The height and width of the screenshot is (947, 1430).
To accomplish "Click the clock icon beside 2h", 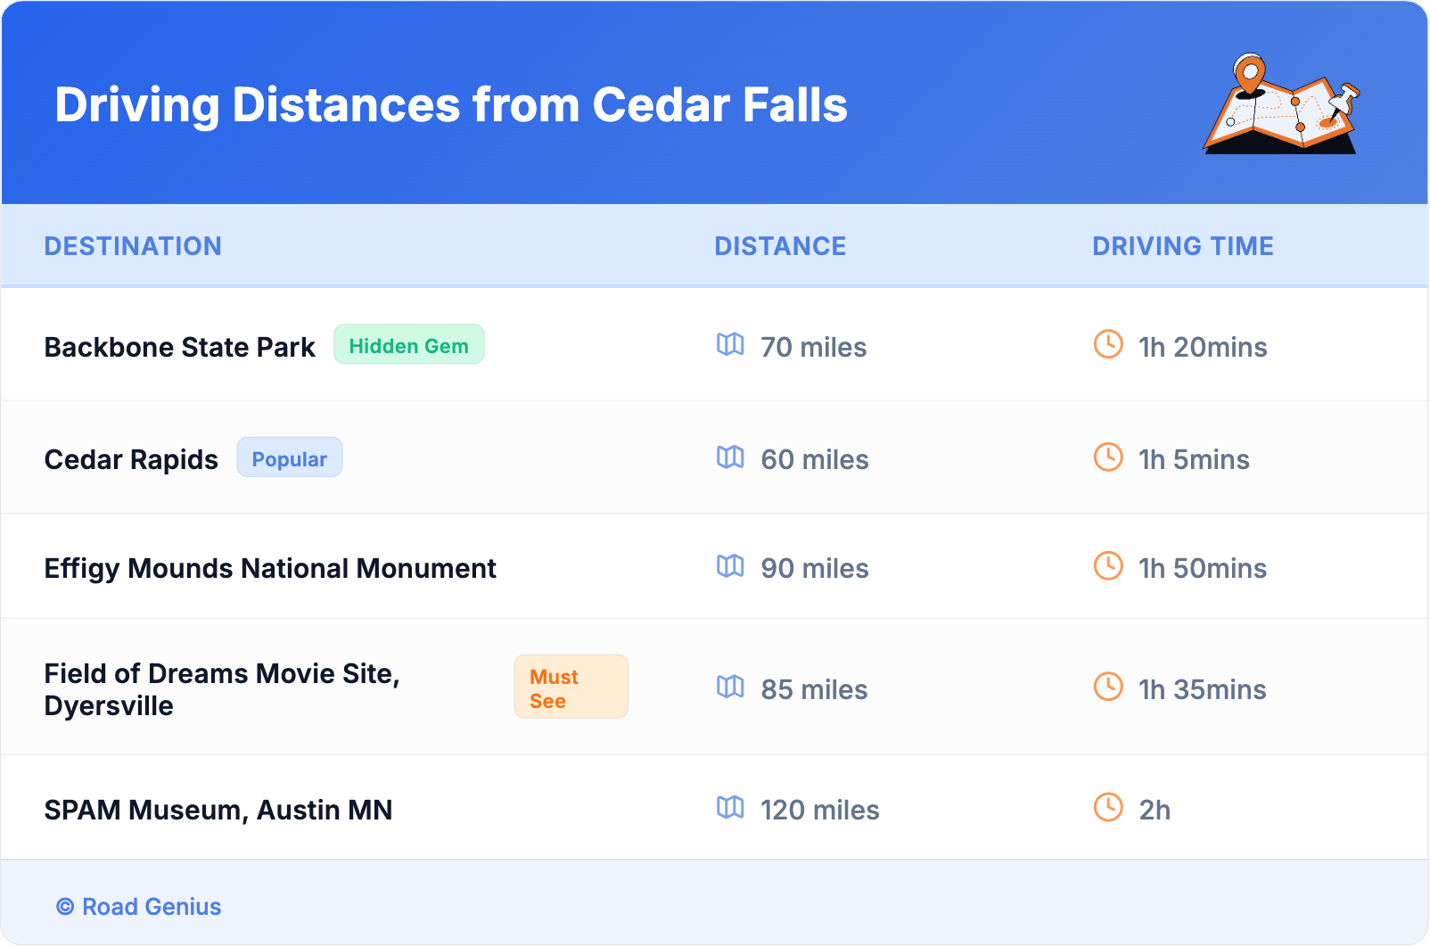I will click(x=1108, y=808).
